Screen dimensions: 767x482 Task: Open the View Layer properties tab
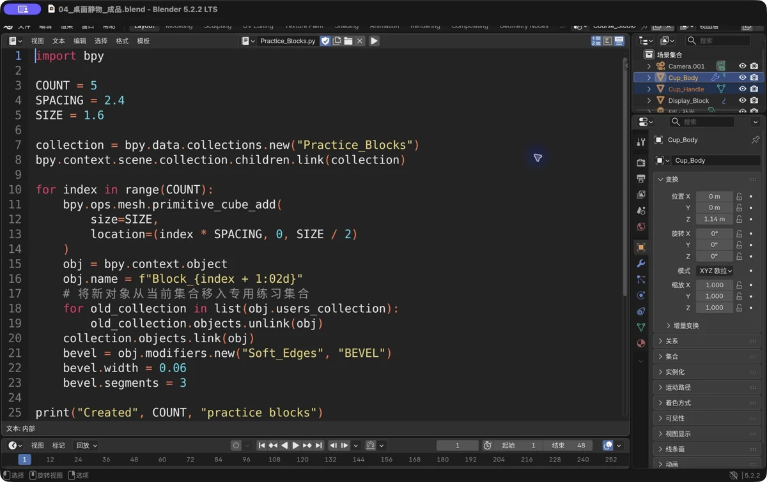(x=641, y=195)
